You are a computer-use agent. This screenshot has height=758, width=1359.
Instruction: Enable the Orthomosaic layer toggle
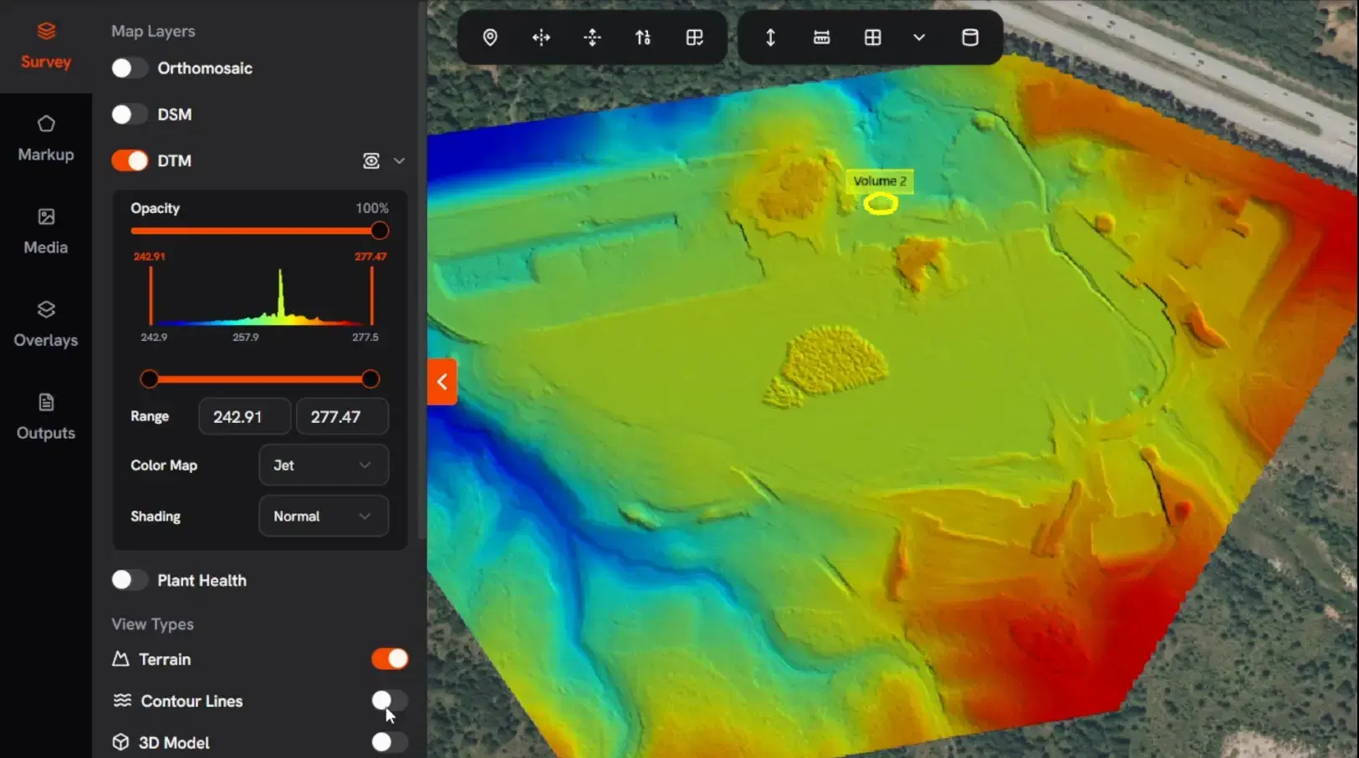click(x=129, y=69)
